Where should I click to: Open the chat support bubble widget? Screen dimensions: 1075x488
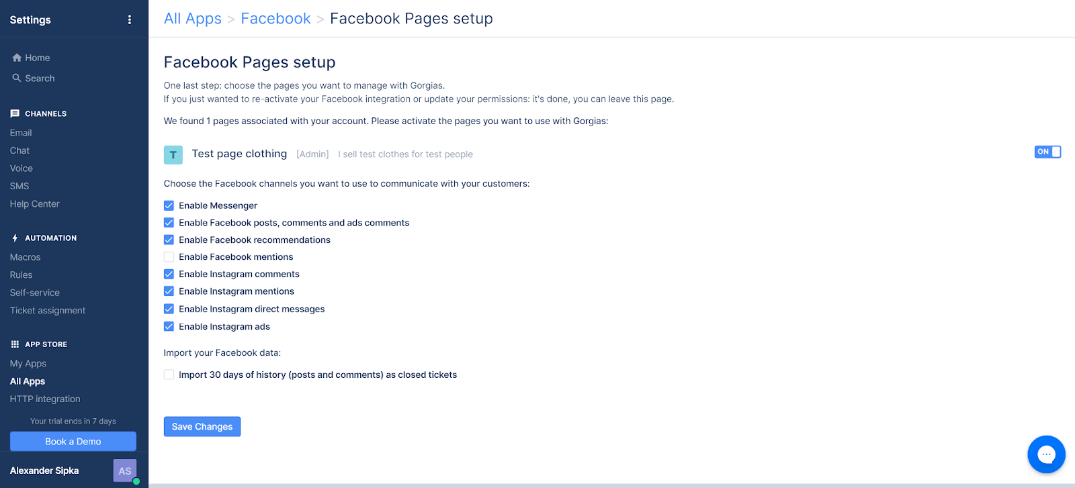1046,454
